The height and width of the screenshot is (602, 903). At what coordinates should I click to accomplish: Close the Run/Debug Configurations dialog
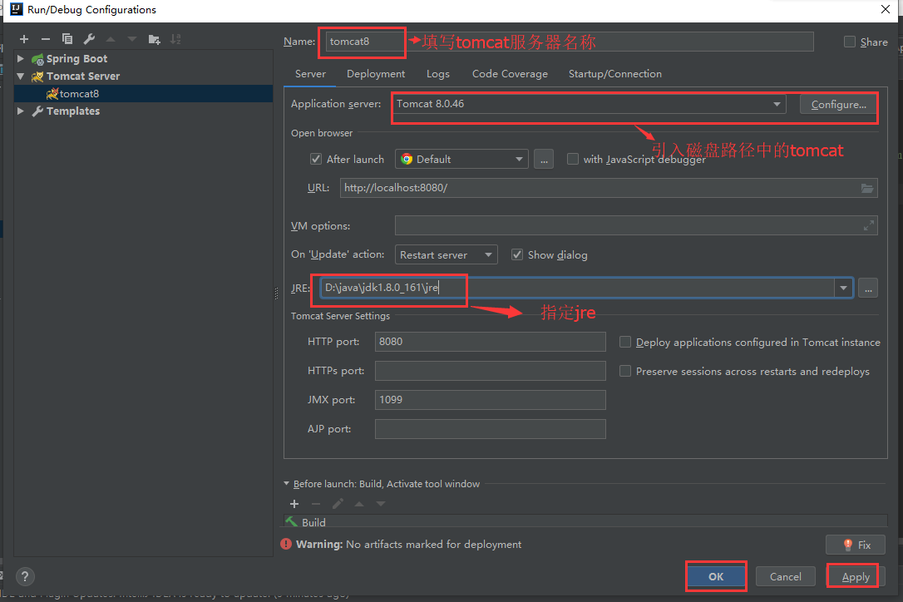coord(886,9)
